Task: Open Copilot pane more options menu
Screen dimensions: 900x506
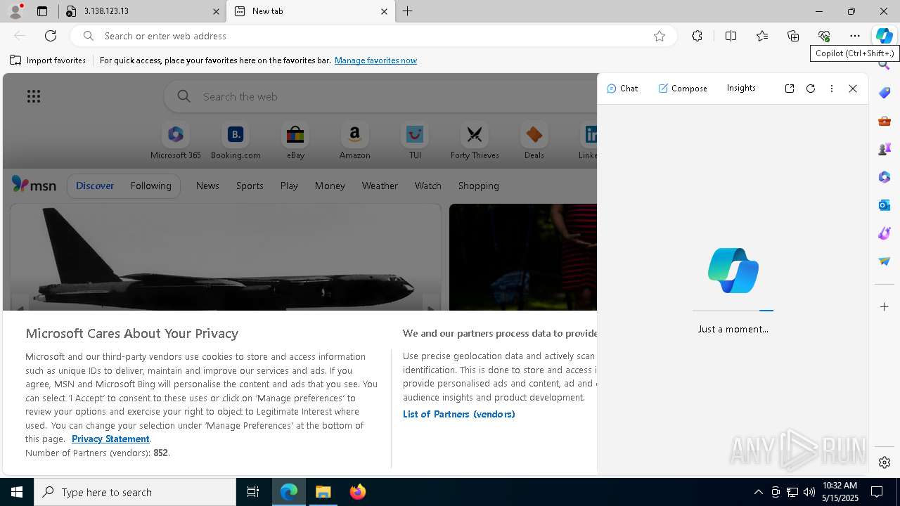Action: 832,89
